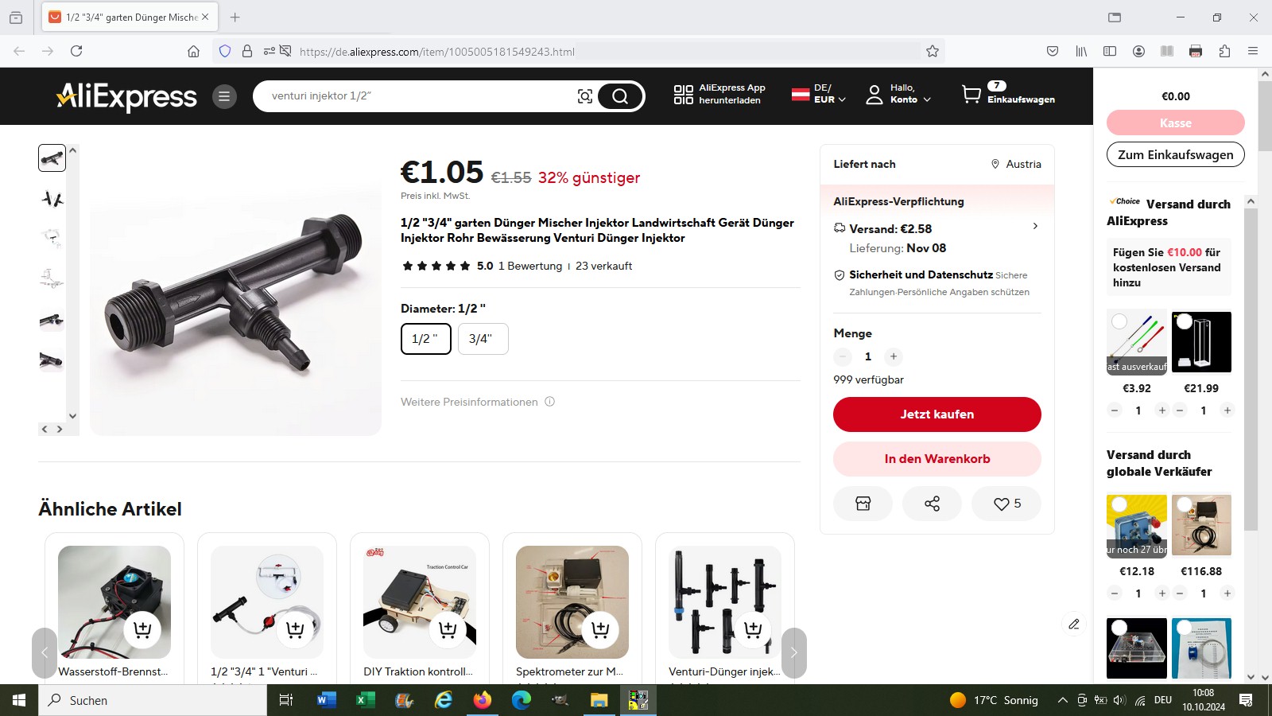Image resolution: width=1272 pixels, height=716 pixels.
Task: Expand the DE/EUR language currency dropdown
Action: coord(819,94)
